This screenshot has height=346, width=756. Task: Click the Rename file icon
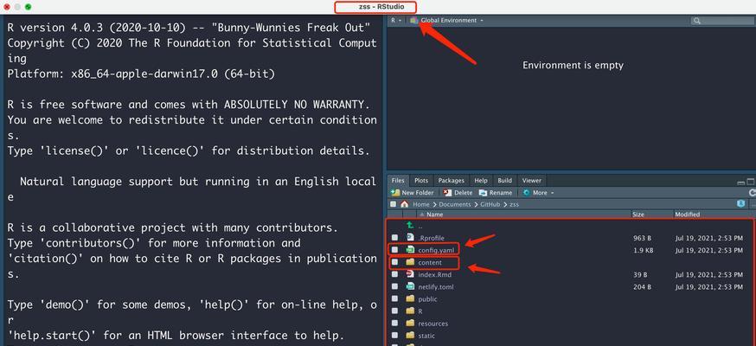tap(484, 192)
